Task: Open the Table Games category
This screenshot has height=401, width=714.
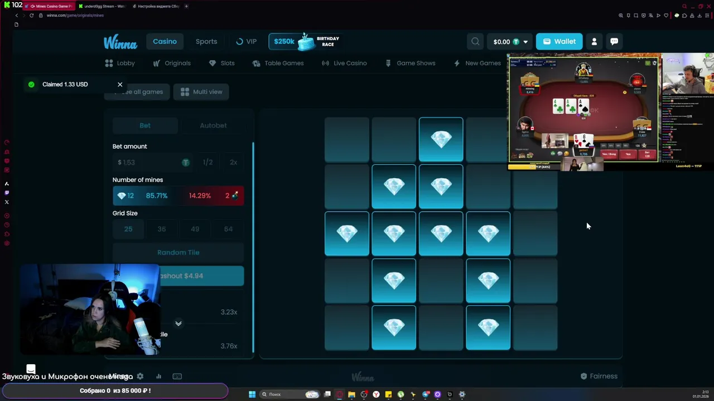Action: 278,63
